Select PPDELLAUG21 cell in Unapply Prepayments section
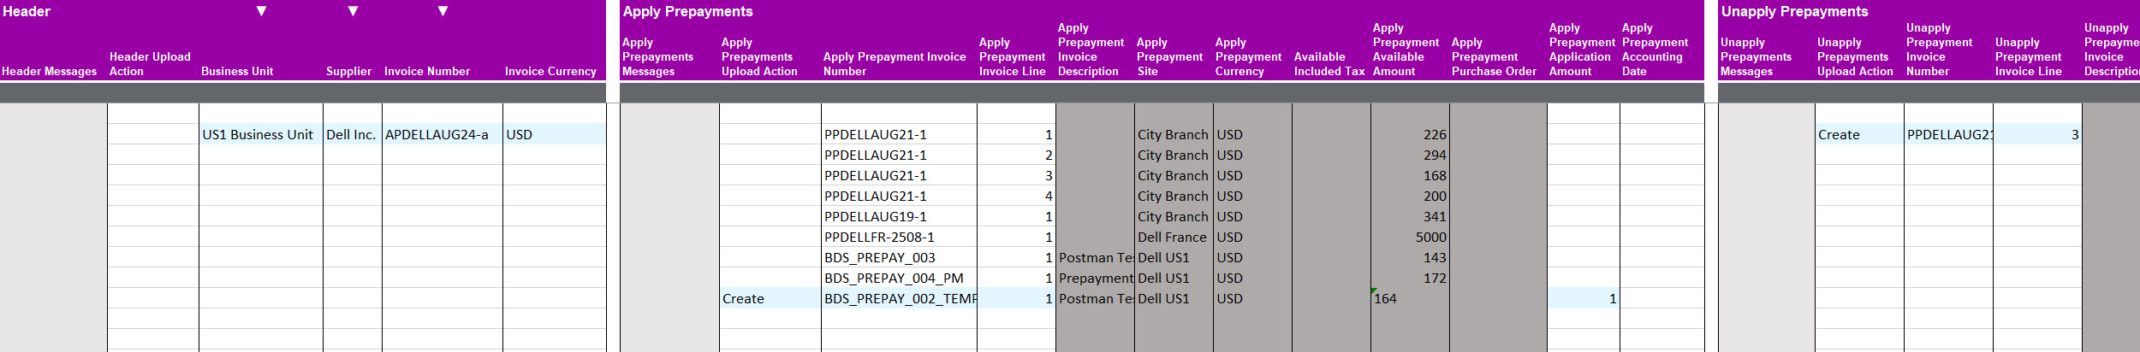The width and height of the screenshot is (2140, 352). pyautogui.click(x=1948, y=134)
